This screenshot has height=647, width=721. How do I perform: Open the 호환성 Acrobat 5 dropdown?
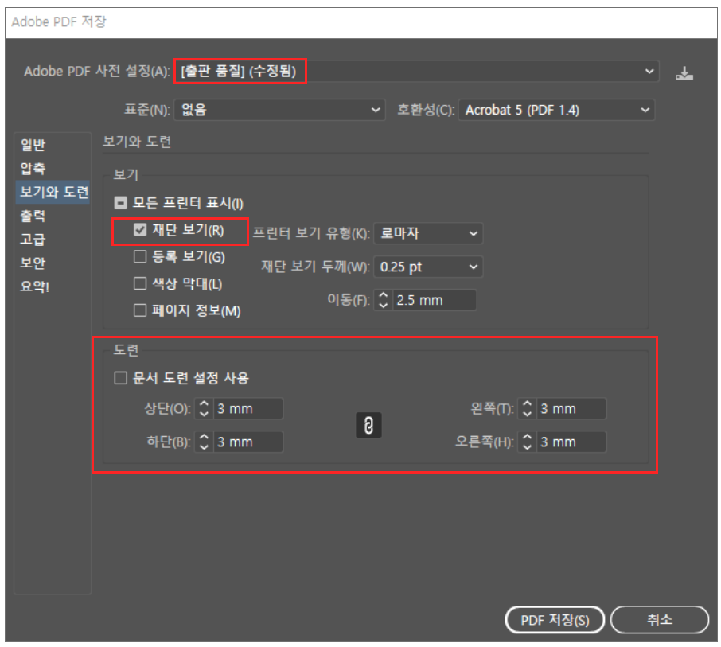tap(556, 110)
